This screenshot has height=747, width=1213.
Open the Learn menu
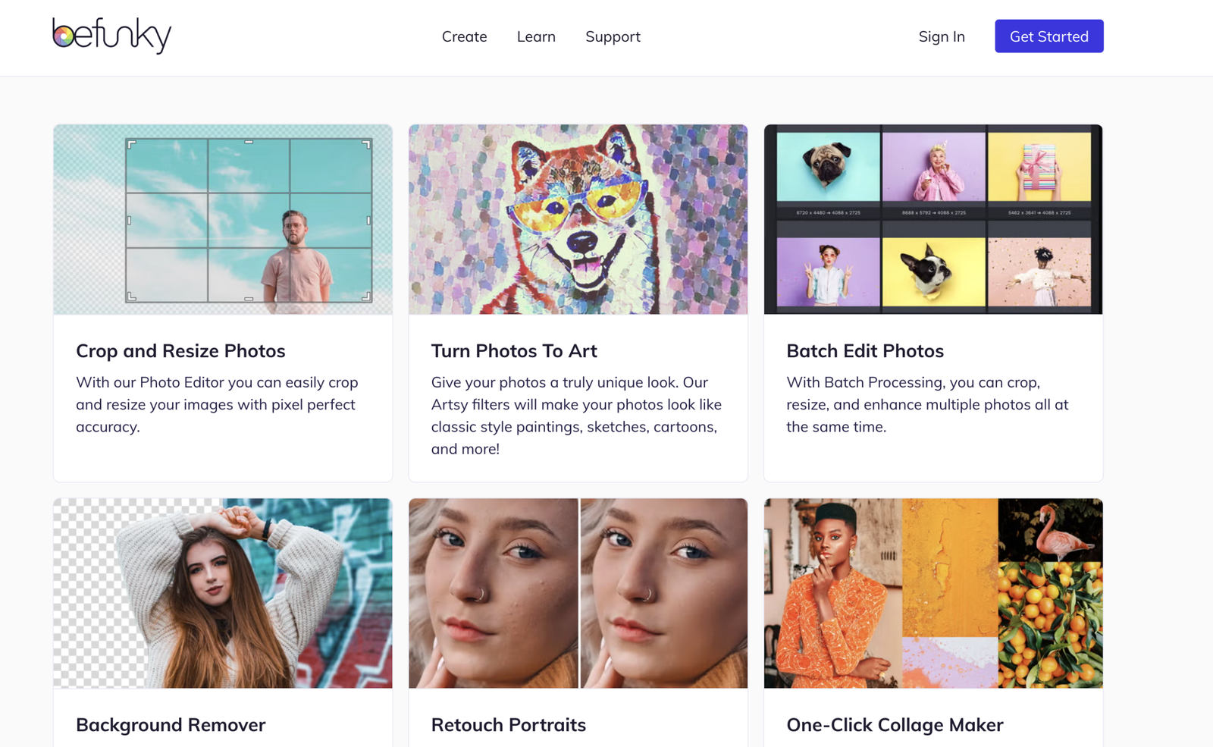point(536,36)
